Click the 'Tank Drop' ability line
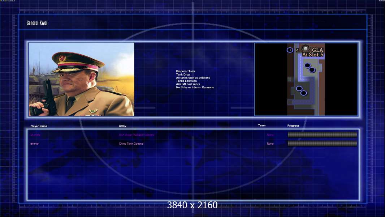Screen dimensions: 385x217 pyautogui.click(x=183, y=75)
